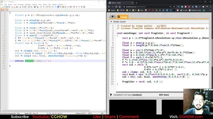Open the Chrome three-dot menu
Image resolution: width=213 pixels, height=119 pixels.
pos(211,7)
